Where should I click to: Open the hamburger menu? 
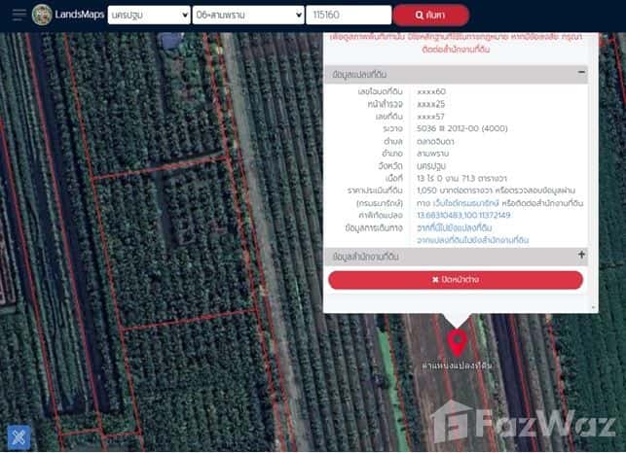pos(18,15)
